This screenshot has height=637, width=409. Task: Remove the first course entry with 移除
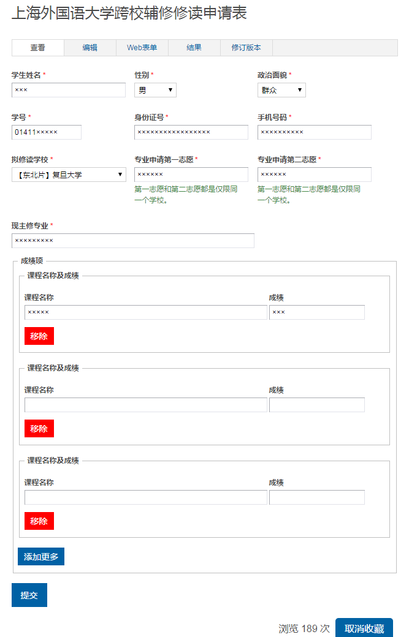[39, 336]
